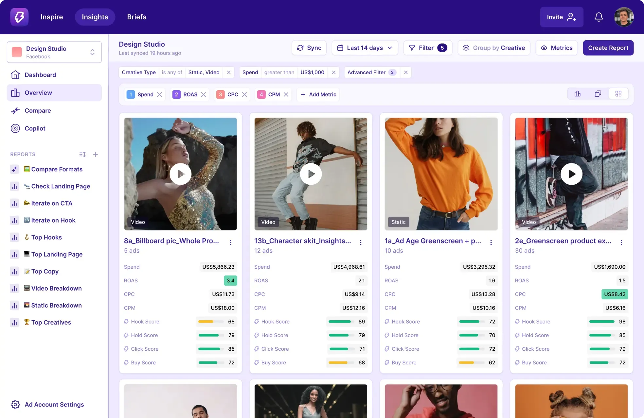This screenshot has height=418, width=644.
Task: Play the 2e_Greenscreen product video thumbnail
Action: (x=571, y=174)
